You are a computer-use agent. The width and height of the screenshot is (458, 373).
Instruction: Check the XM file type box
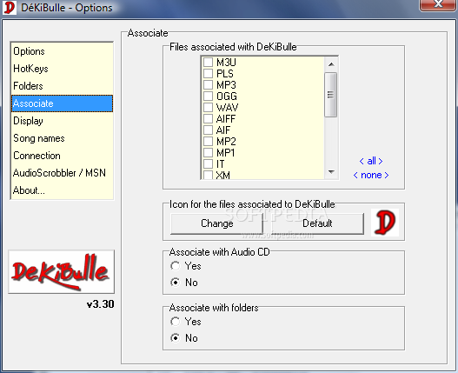pos(208,175)
